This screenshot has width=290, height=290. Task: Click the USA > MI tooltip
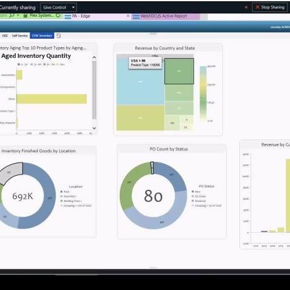click(145, 63)
